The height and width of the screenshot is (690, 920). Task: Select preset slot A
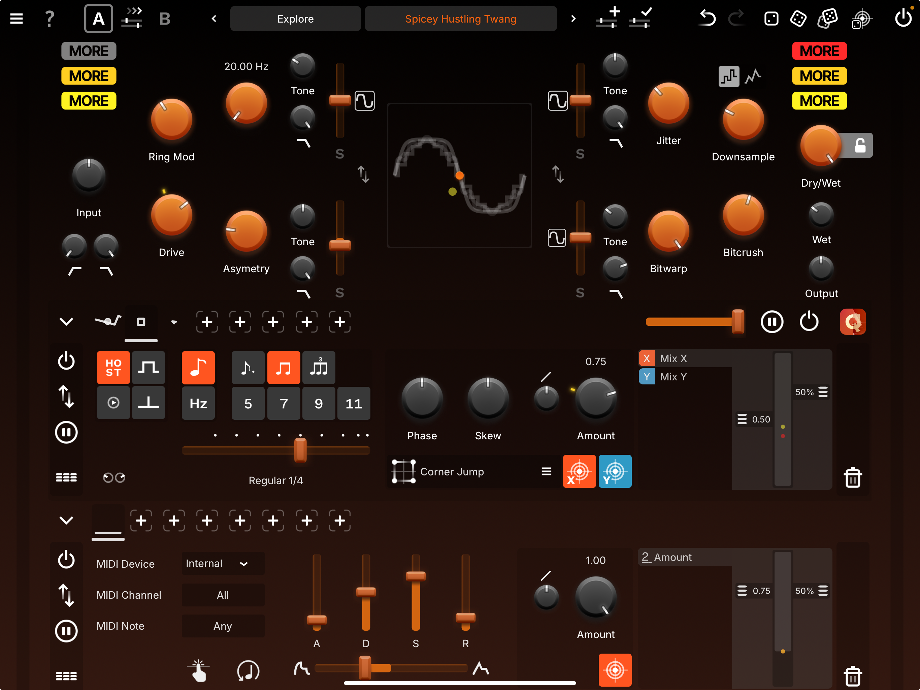point(99,19)
